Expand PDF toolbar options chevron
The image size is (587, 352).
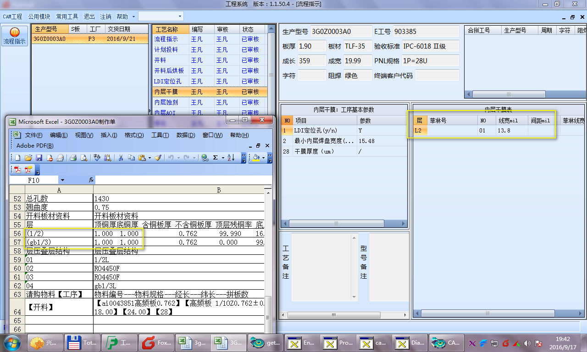37,170
